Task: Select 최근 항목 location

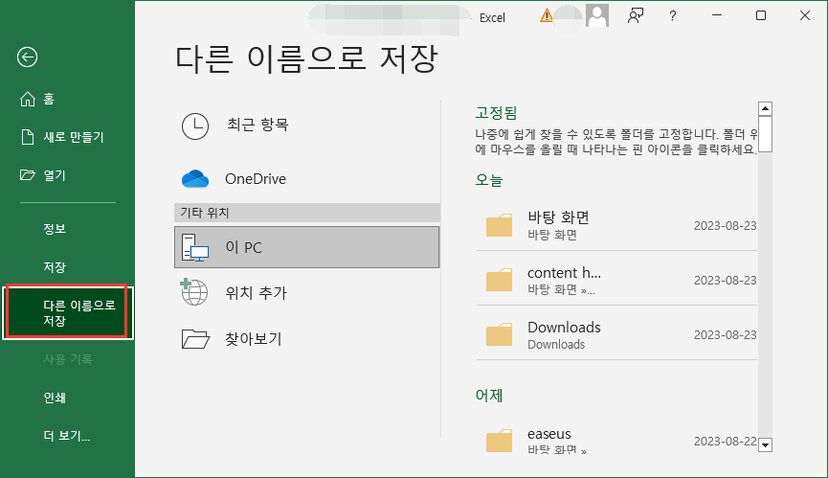Action: pos(307,125)
